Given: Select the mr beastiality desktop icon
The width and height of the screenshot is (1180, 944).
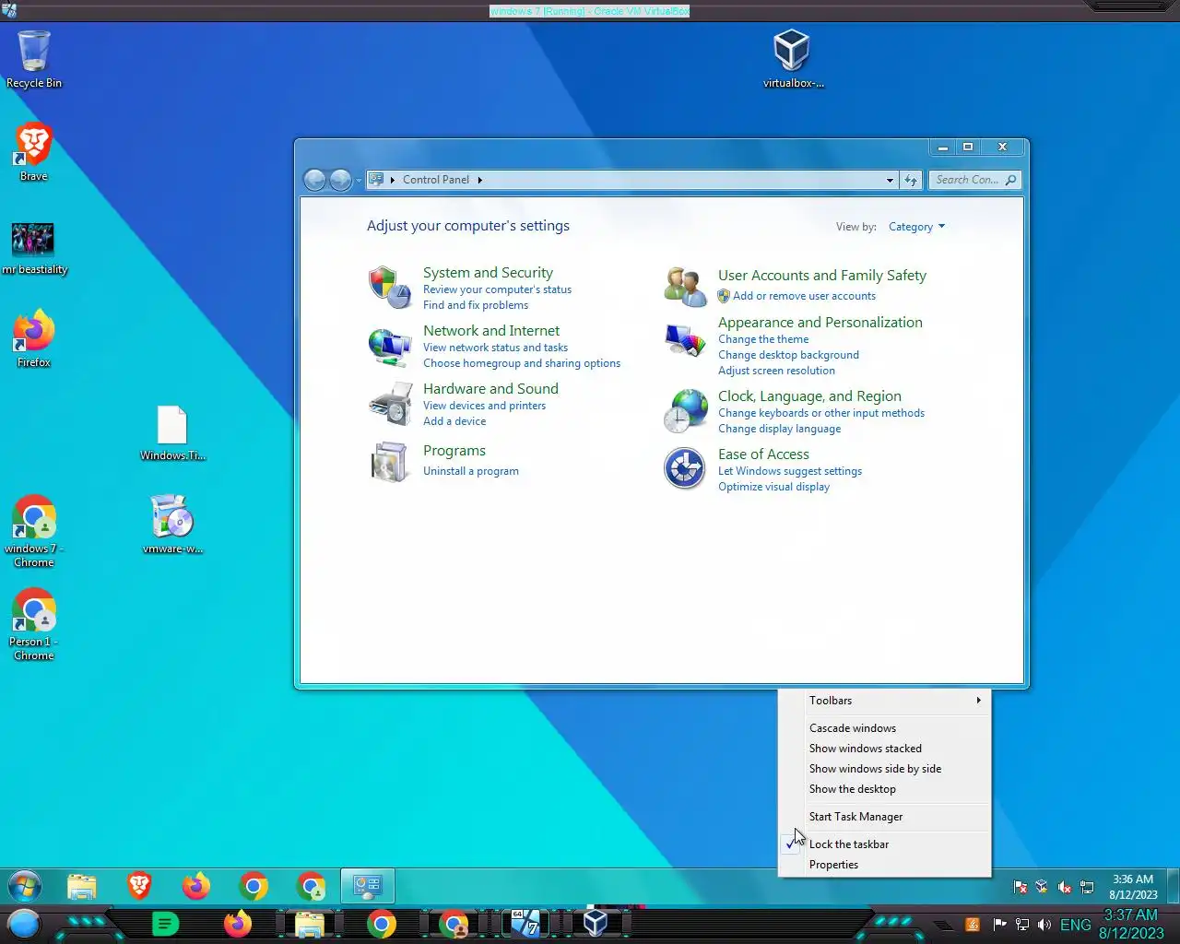Looking at the screenshot, I should point(34,249).
